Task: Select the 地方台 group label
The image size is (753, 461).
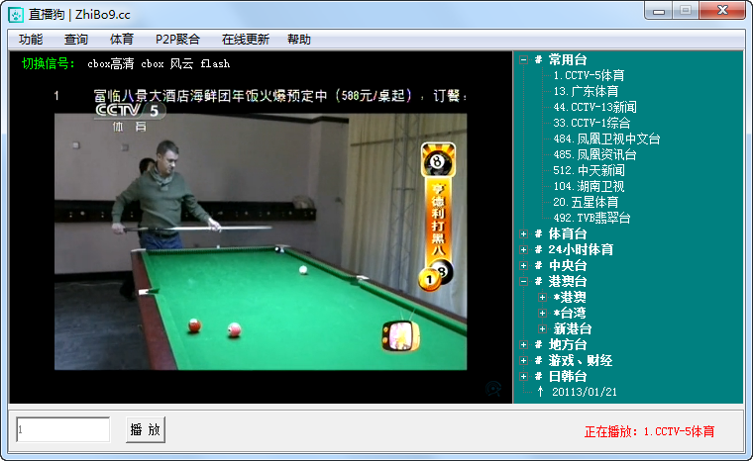Action: coord(561,345)
